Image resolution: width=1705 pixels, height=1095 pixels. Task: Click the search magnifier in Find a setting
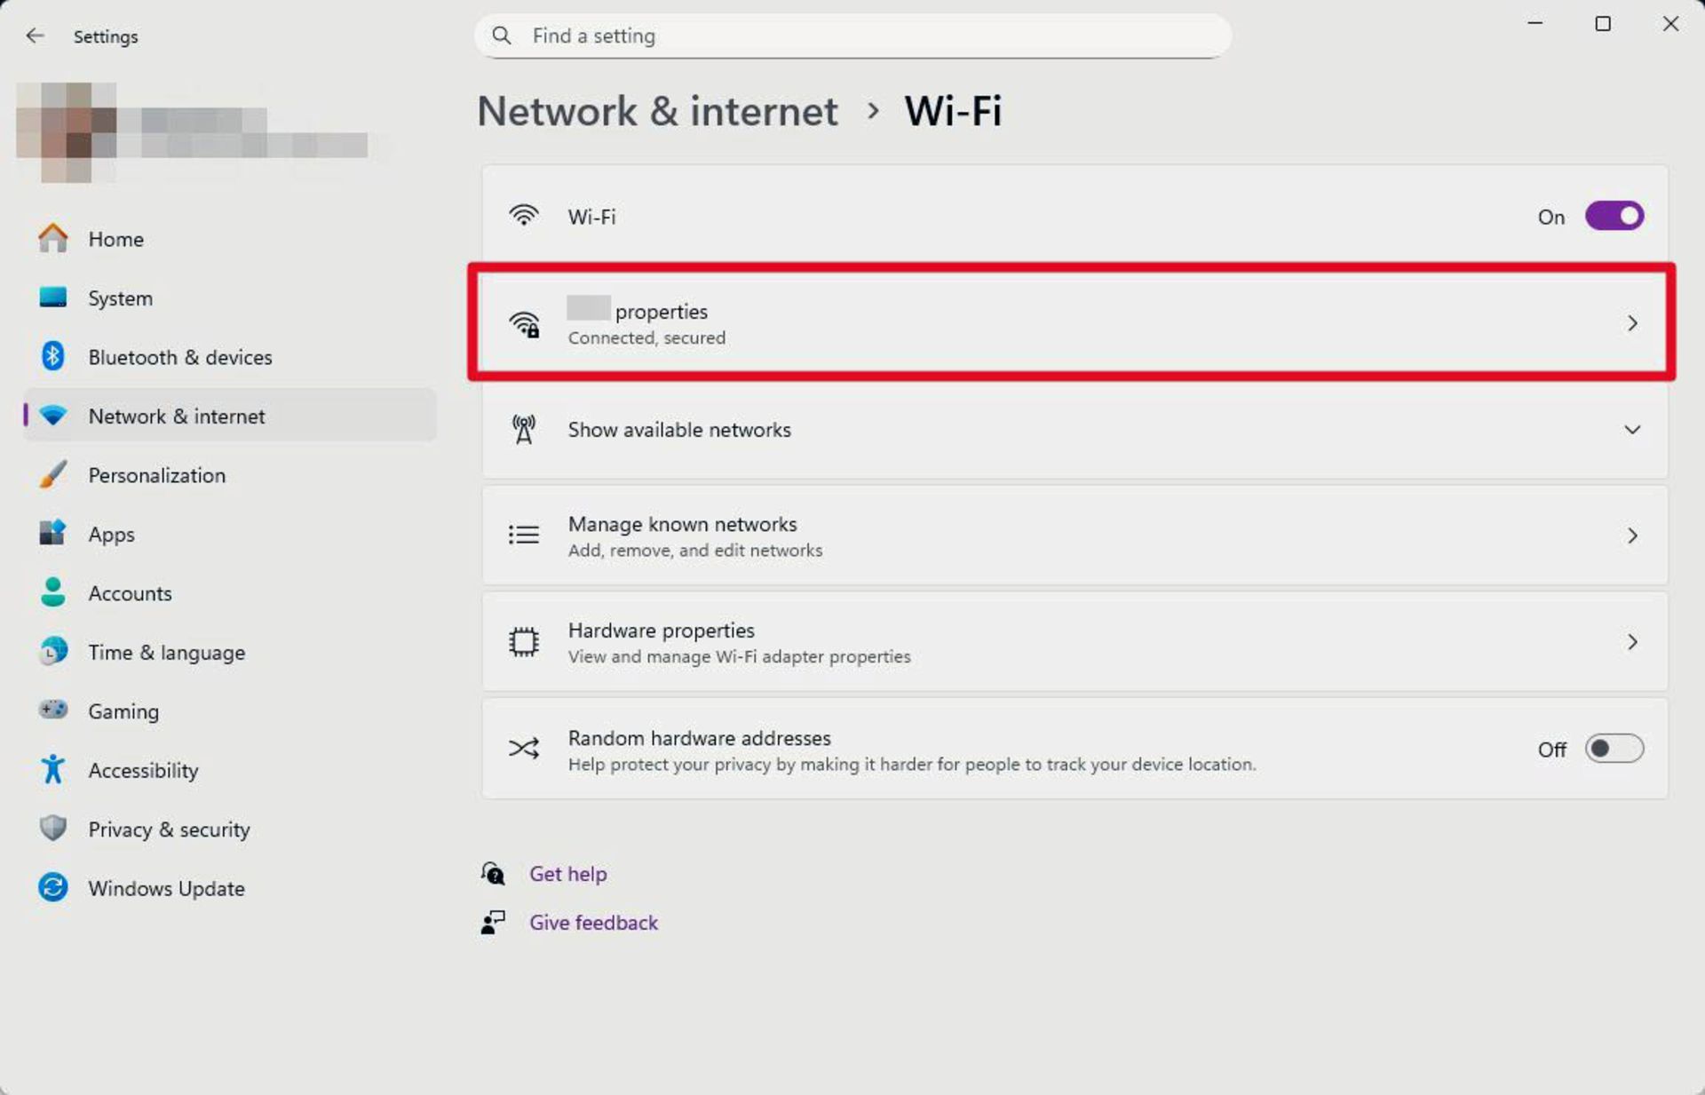tap(501, 36)
